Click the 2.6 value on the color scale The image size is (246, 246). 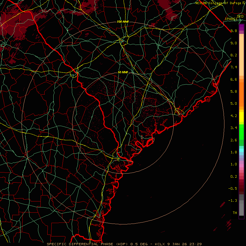click(234, 140)
